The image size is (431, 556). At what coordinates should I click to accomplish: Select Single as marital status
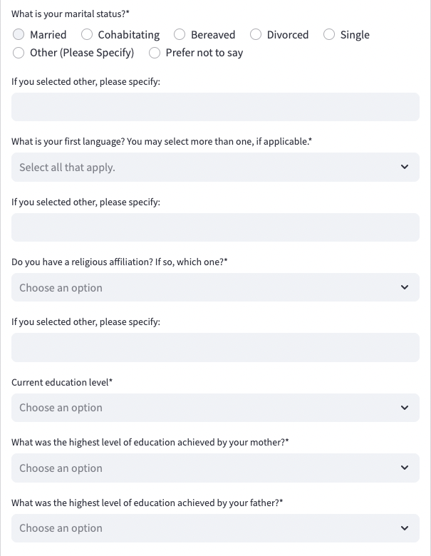click(x=329, y=34)
